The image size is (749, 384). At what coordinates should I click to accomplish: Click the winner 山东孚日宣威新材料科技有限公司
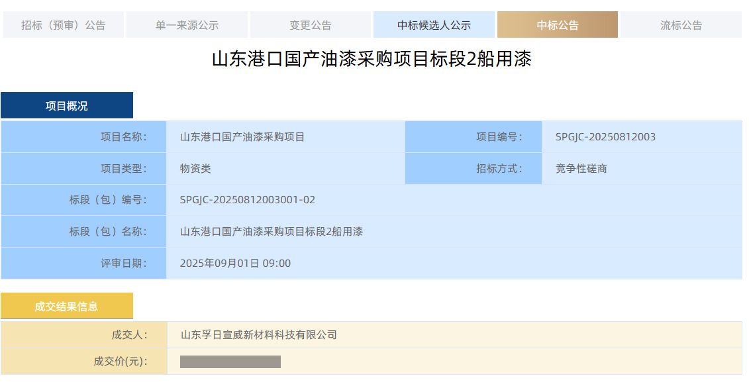(x=259, y=335)
